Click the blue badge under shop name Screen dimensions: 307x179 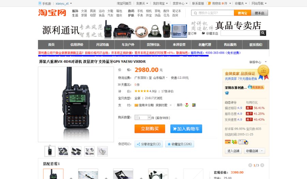tap(227, 93)
